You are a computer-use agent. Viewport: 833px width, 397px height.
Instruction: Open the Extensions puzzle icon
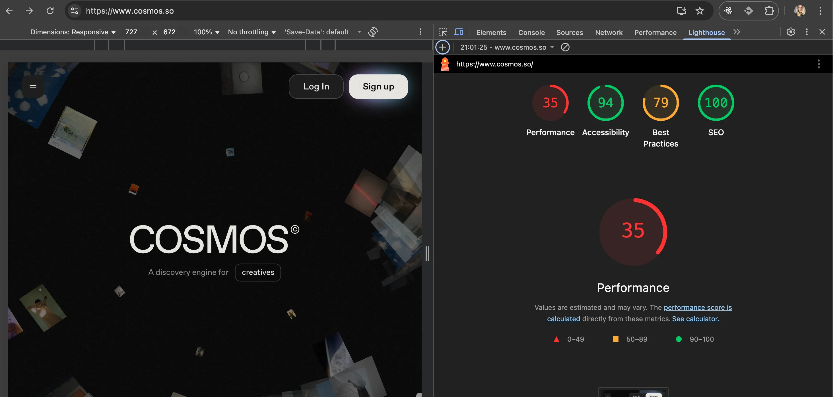769,11
